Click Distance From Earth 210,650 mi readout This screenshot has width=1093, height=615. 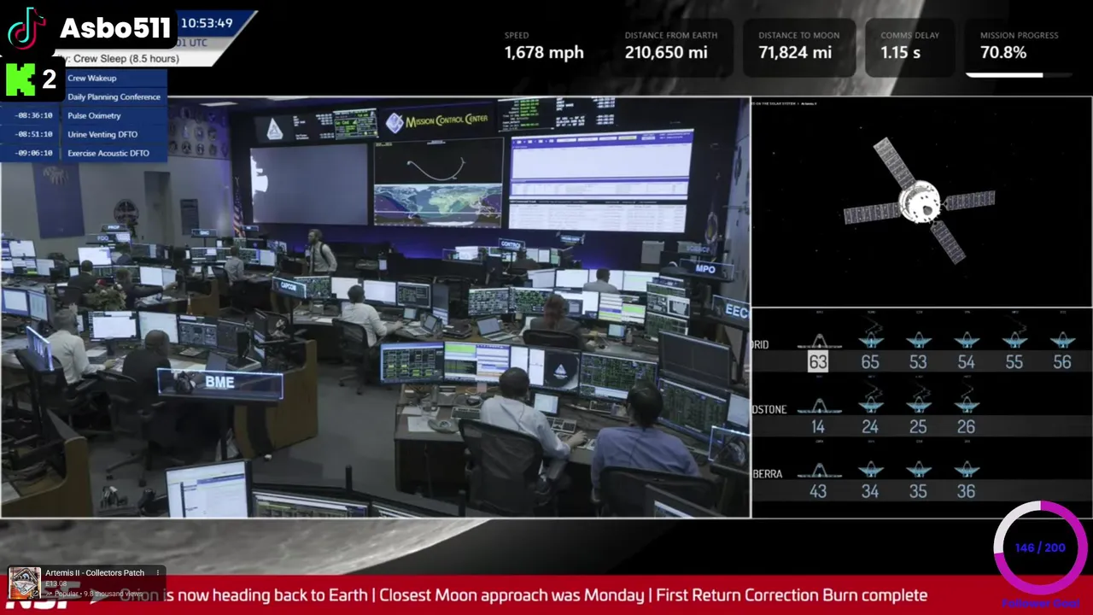pos(671,46)
